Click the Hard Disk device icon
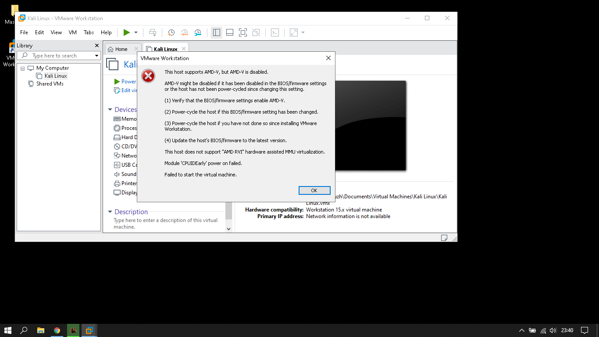 click(117, 137)
